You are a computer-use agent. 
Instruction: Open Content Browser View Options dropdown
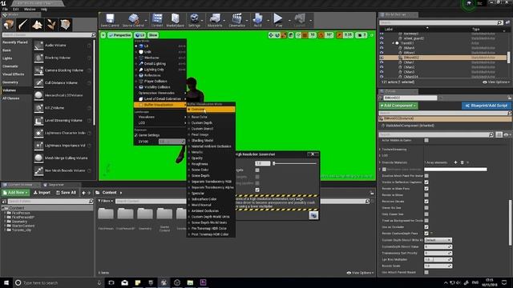pyautogui.click(x=360, y=273)
